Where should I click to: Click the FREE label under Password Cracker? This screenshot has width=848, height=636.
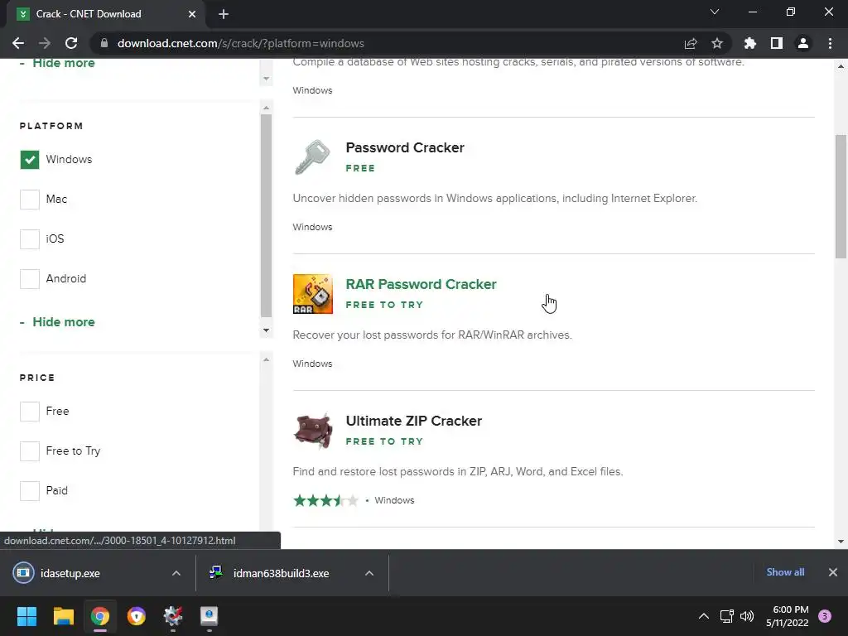pos(360,168)
